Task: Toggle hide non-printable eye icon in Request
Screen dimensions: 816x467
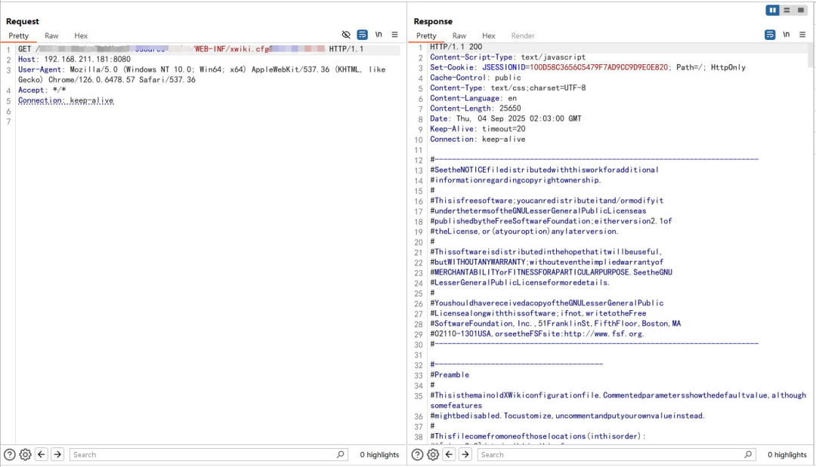Action: [x=346, y=35]
